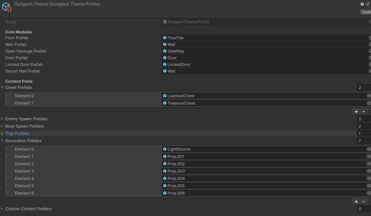This screenshot has width=371, height=216.
Task: Open object picker for Wall Prefab
Action: (370, 45)
